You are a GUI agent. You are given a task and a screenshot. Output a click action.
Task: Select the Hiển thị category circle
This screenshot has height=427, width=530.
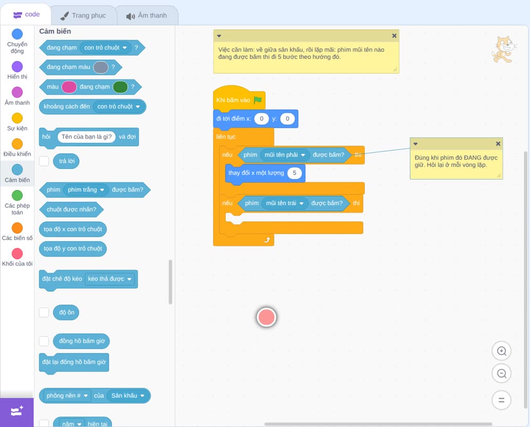point(17,66)
